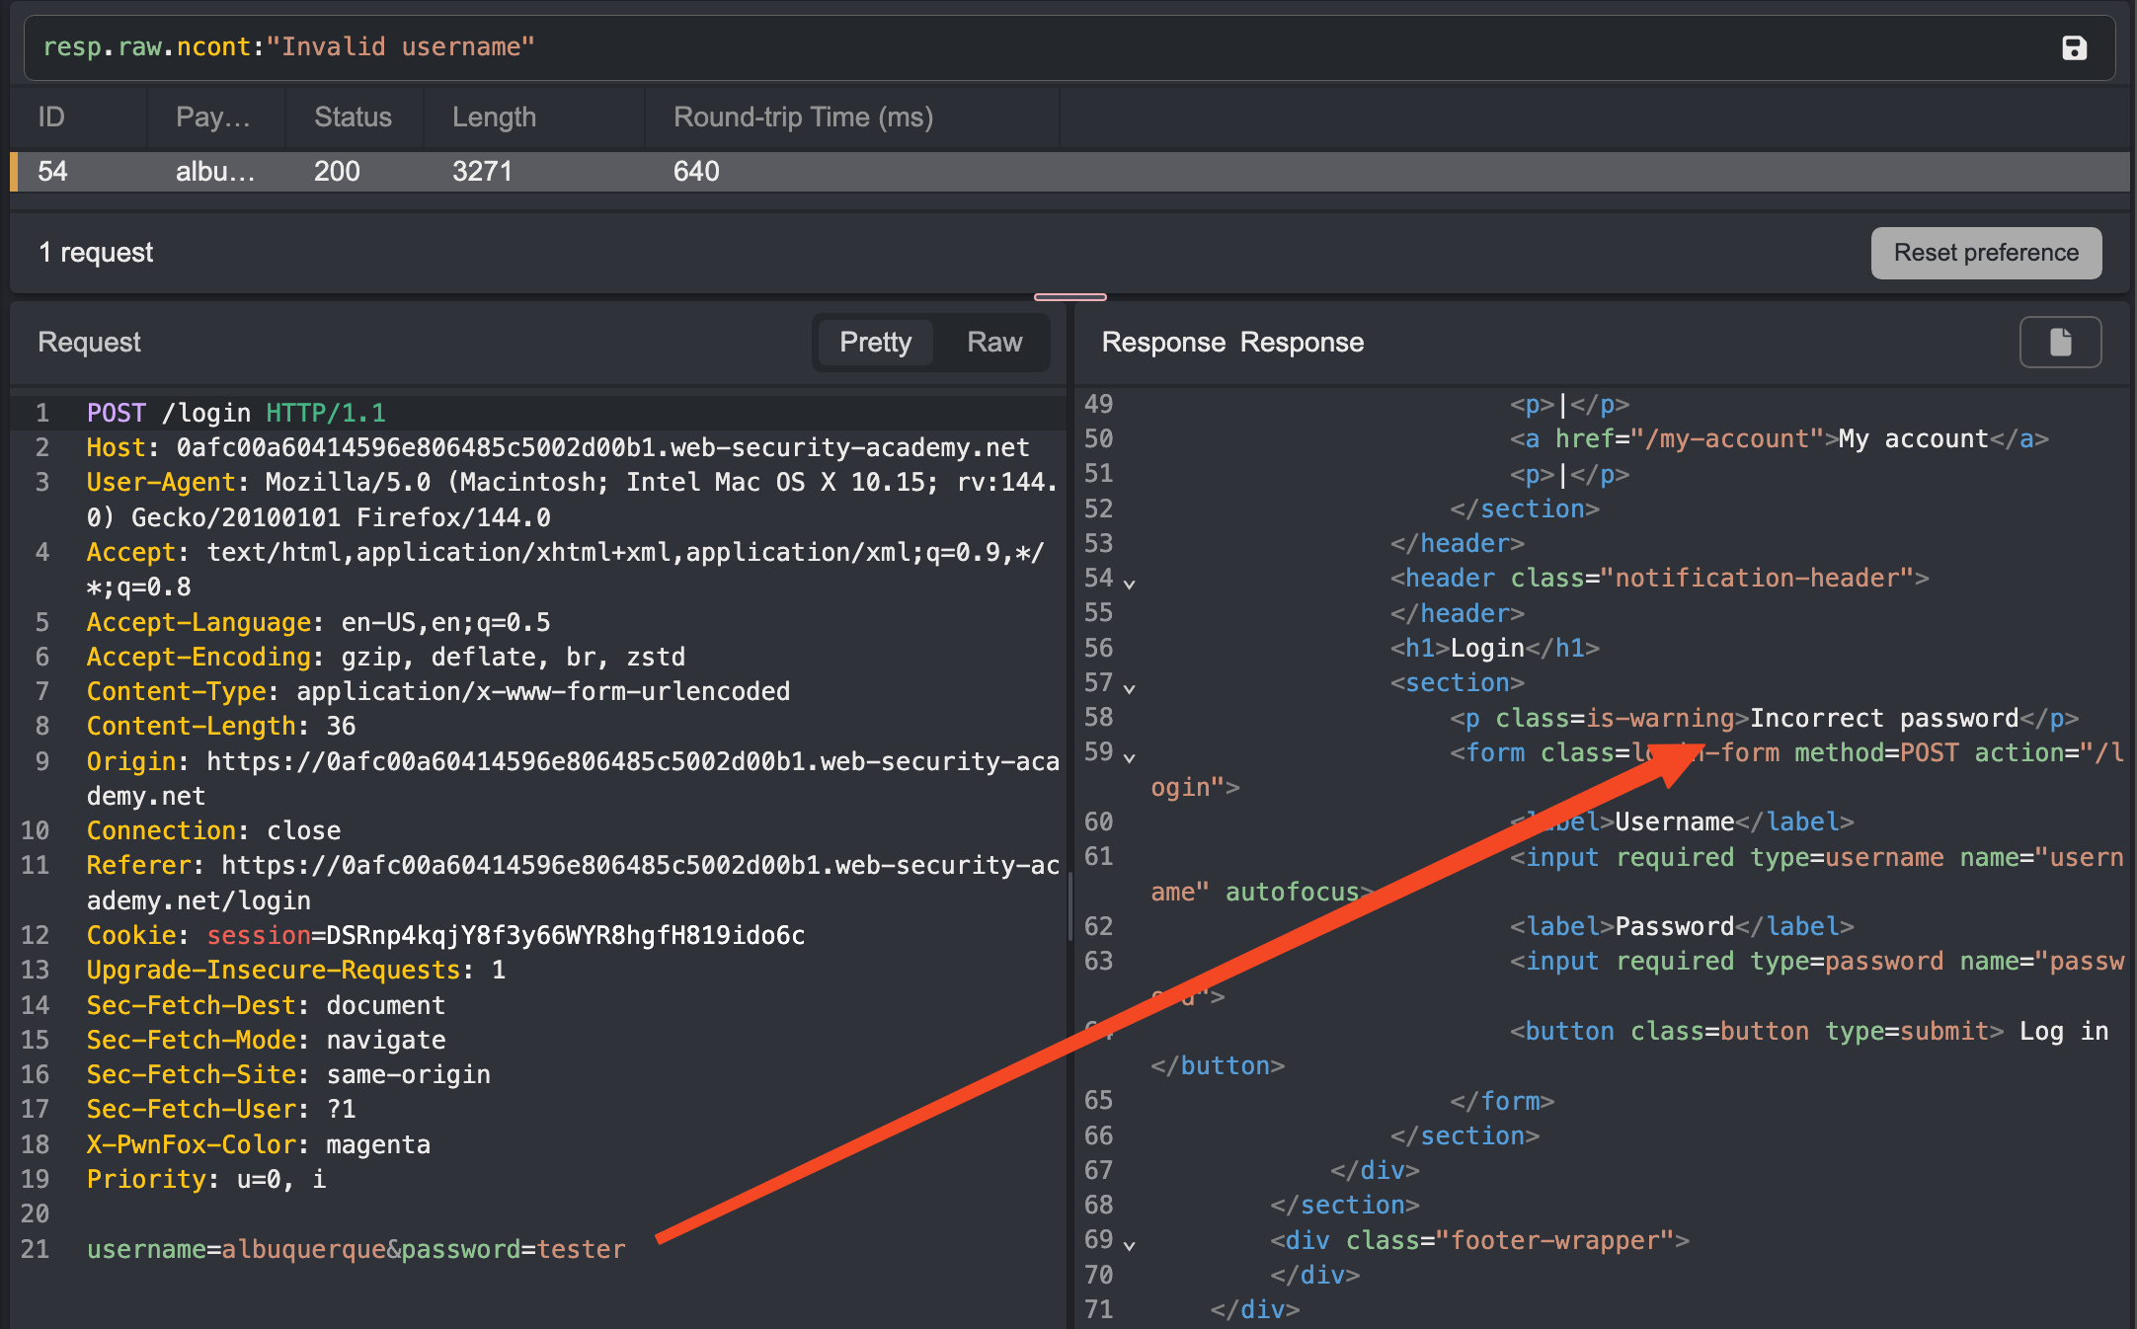Screen dimensions: 2137x1329
Task: Click the pink pane divider handle
Action: pyautogui.click(x=1069, y=296)
